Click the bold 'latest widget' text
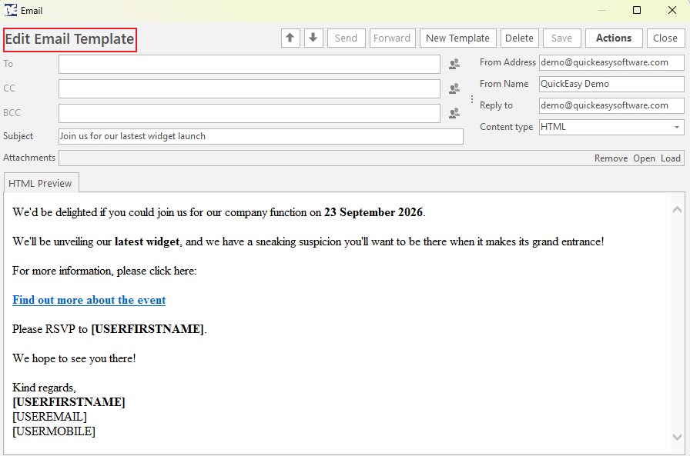 click(x=147, y=241)
